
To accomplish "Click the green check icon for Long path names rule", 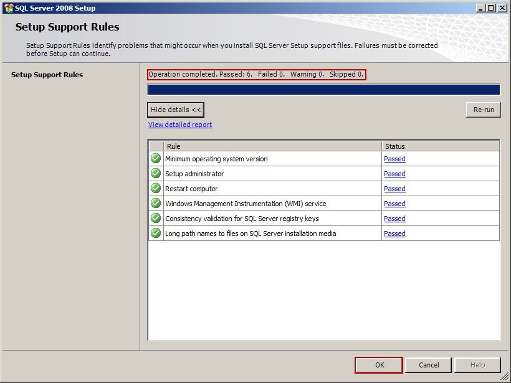I will tap(156, 234).
